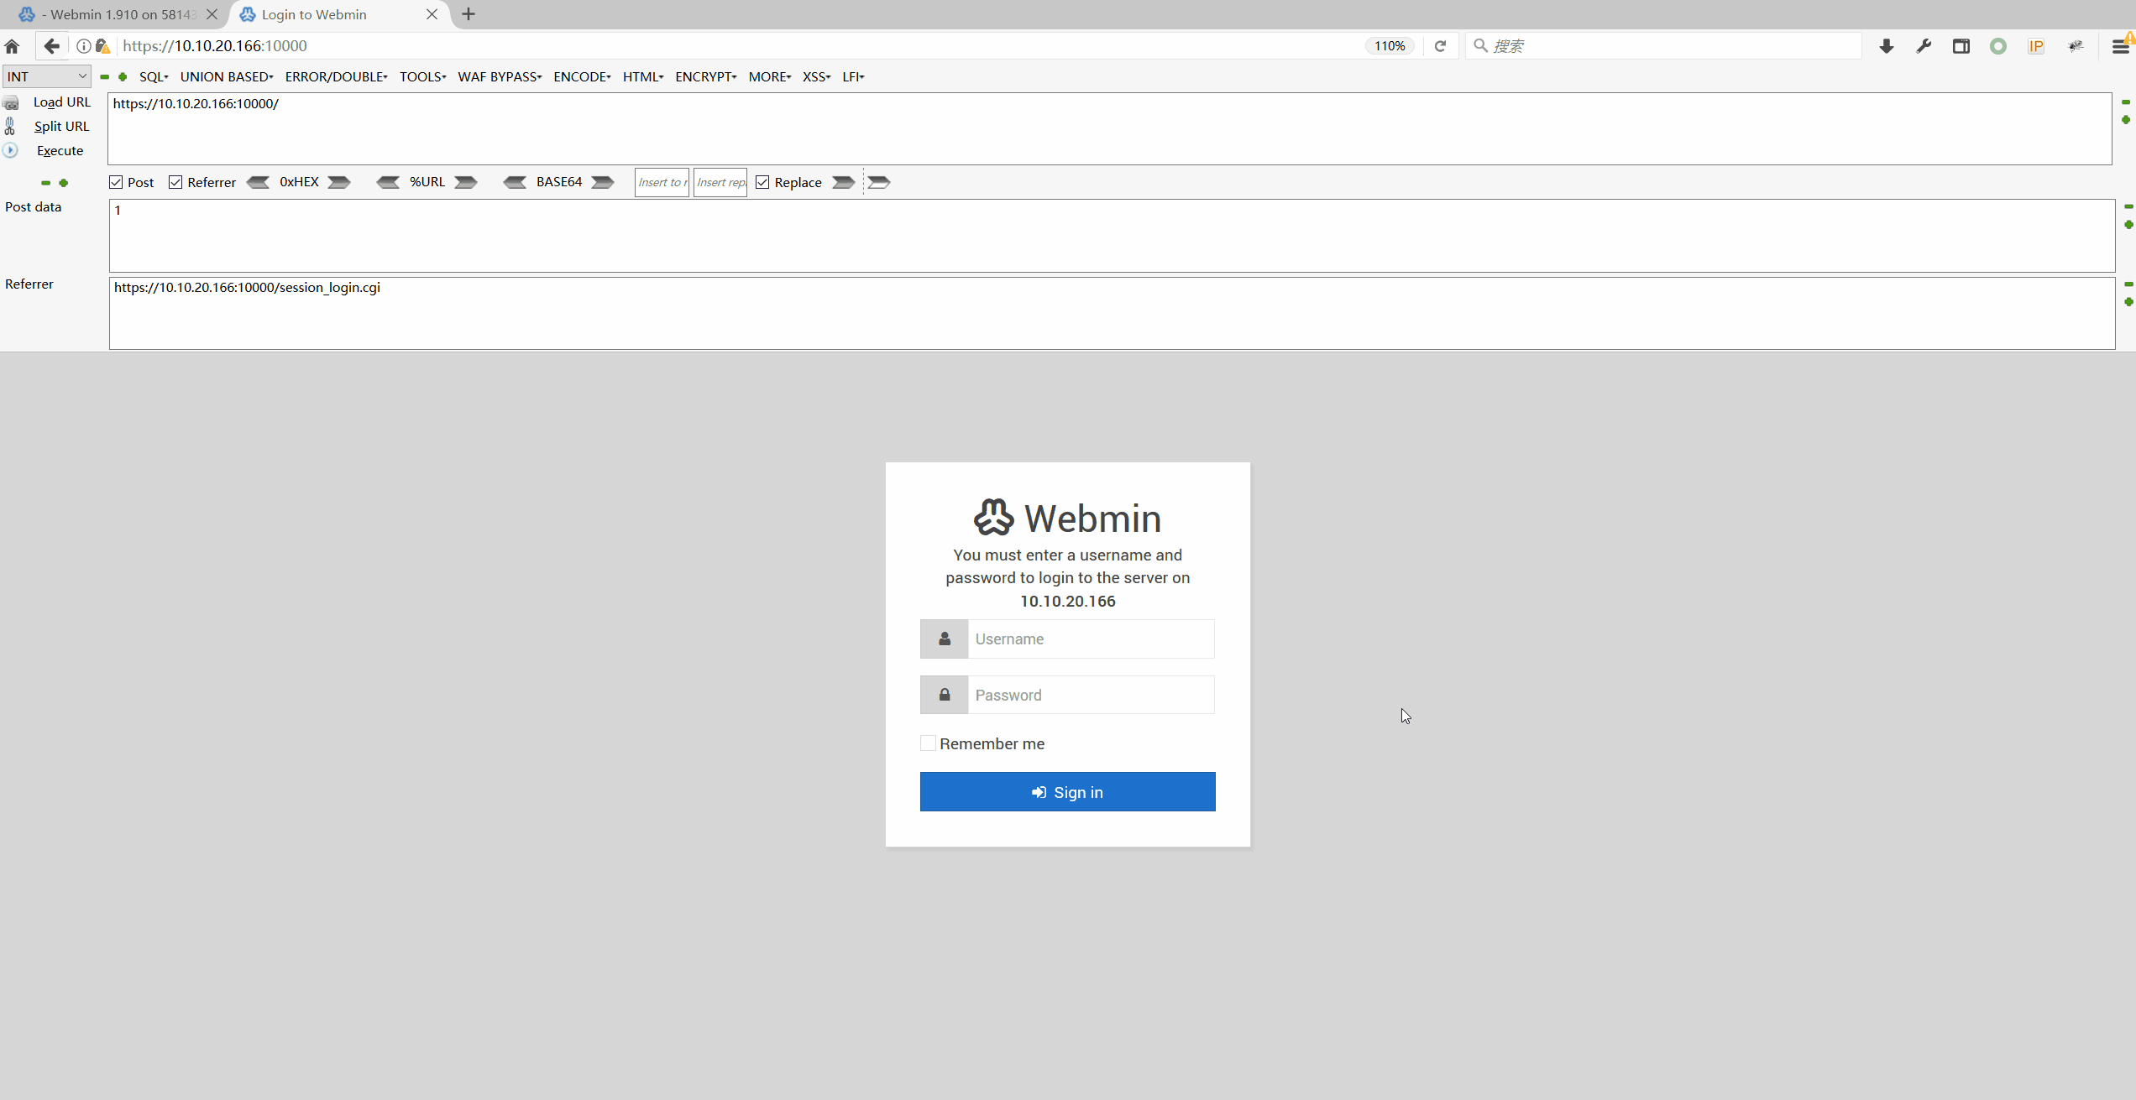Enable the Remember me checkbox
Viewport: 2136px width, 1100px height.
(x=928, y=743)
